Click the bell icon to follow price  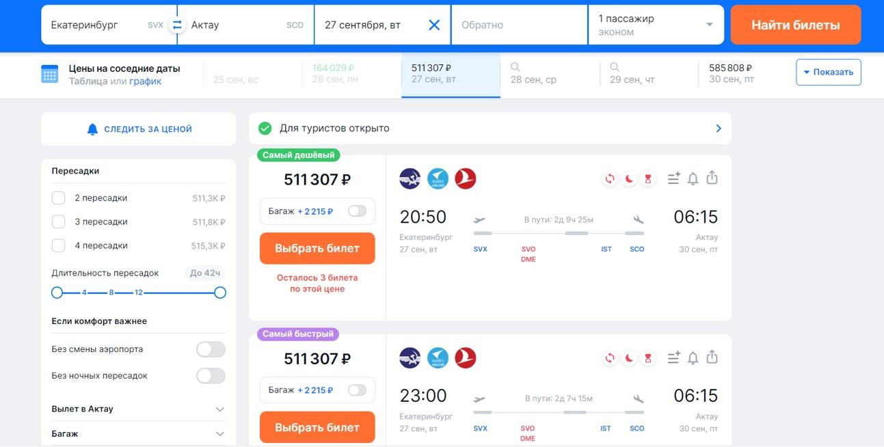point(93,129)
